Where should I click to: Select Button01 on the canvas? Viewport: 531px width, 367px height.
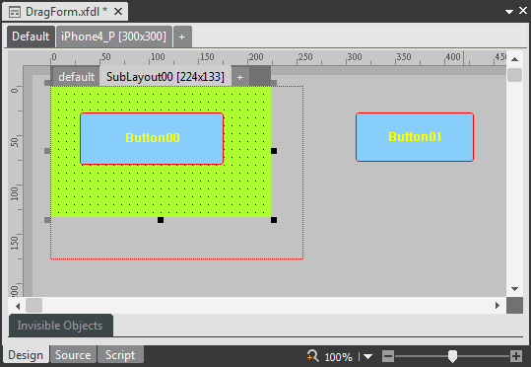pos(415,137)
